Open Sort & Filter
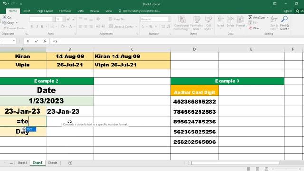This screenshot has height=171, width=304. [274, 23]
